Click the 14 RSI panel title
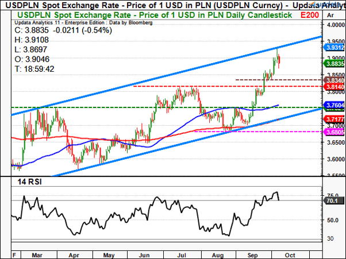Image resolution: width=346 pixels, height=259 pixels. pyautogui.click(x=29, y=182)
